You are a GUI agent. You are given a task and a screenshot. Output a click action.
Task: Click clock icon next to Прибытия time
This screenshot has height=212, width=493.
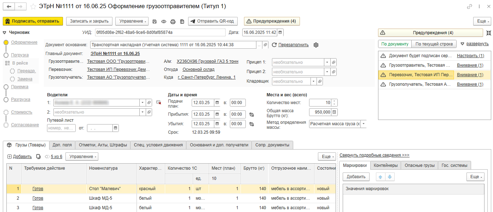tap(251, 114)
